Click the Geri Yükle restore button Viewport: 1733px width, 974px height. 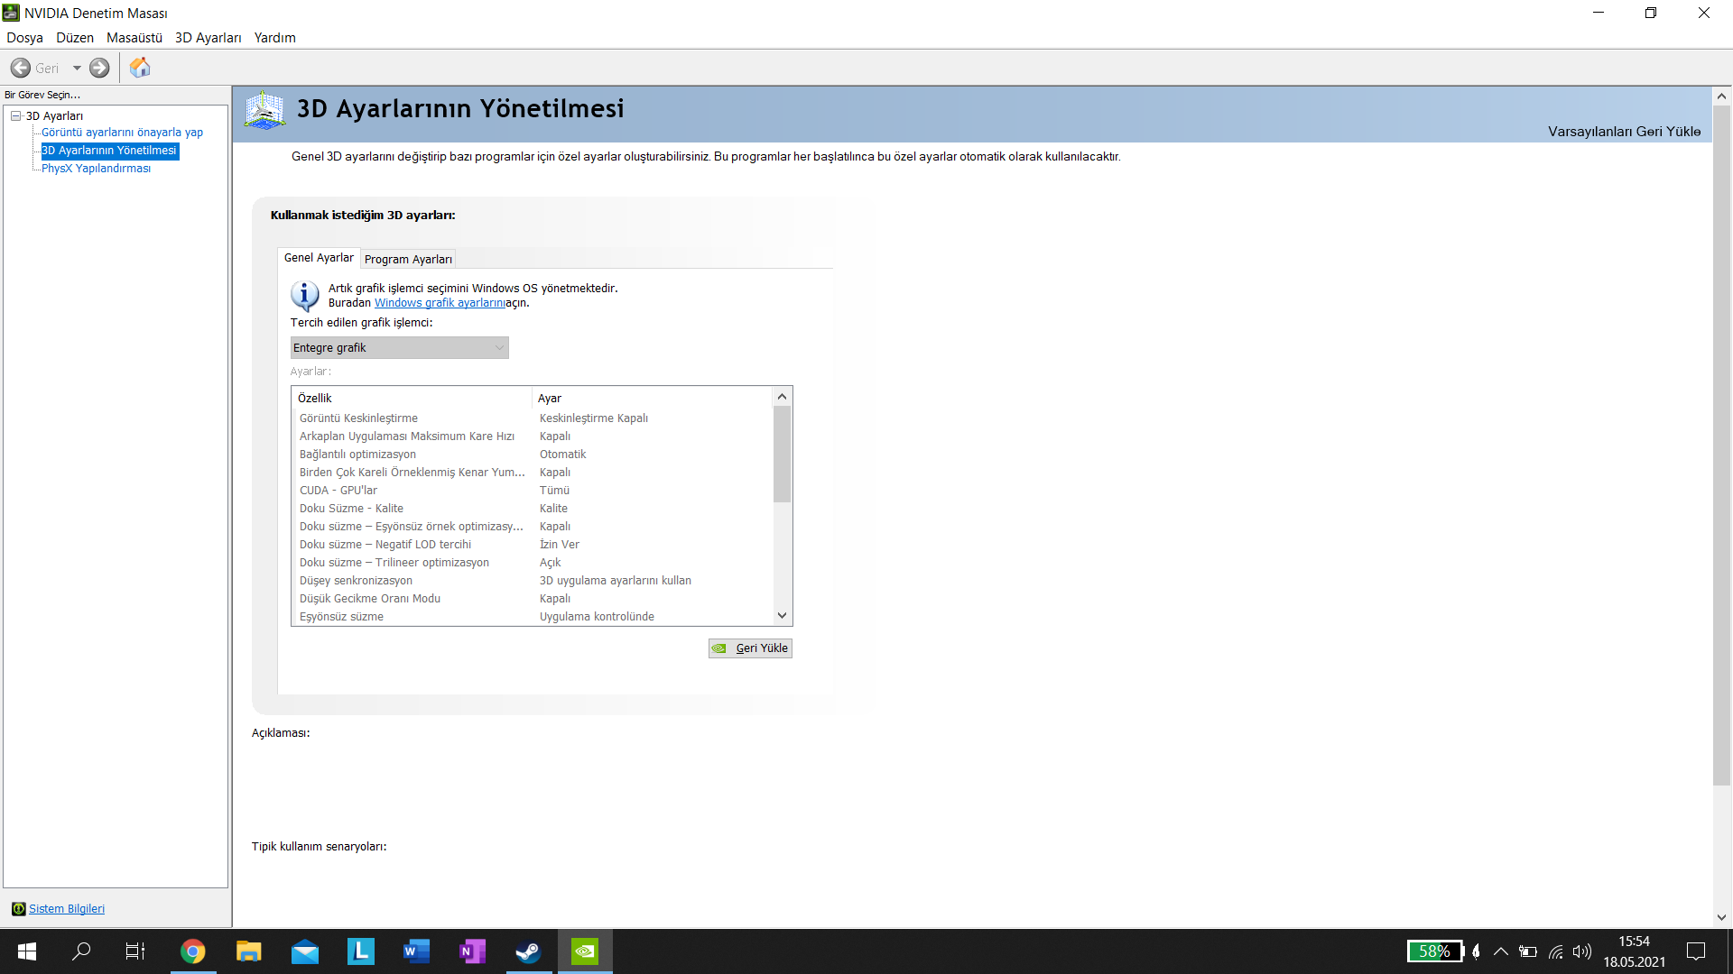pos(750,648)
